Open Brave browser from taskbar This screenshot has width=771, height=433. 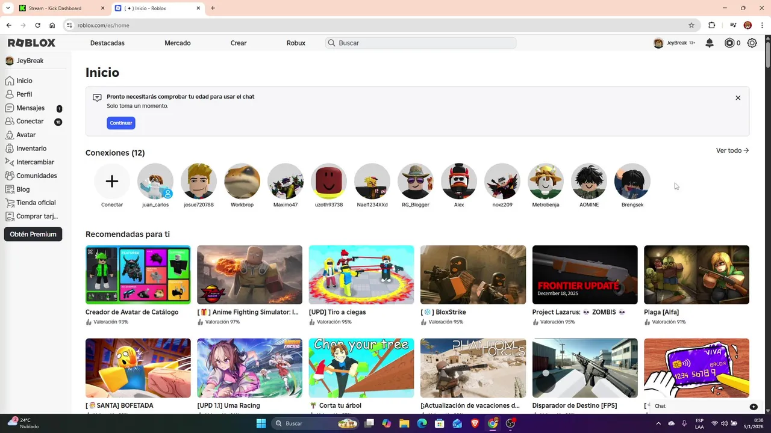(x=475, y=423)
